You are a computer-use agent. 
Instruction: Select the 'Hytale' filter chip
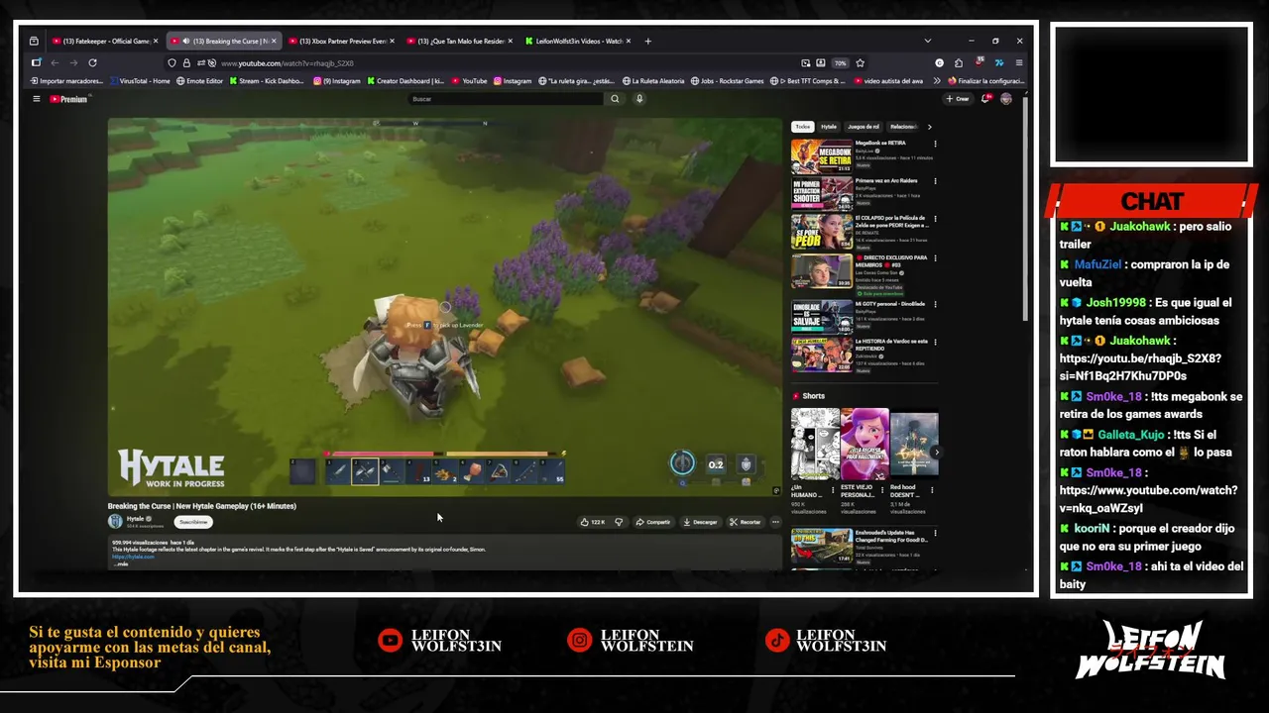coord(829,127)
